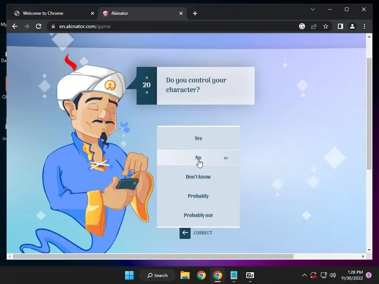379x284 pixels.
Task: Open the tab search dropdown chevron
Action: [312, 9]
